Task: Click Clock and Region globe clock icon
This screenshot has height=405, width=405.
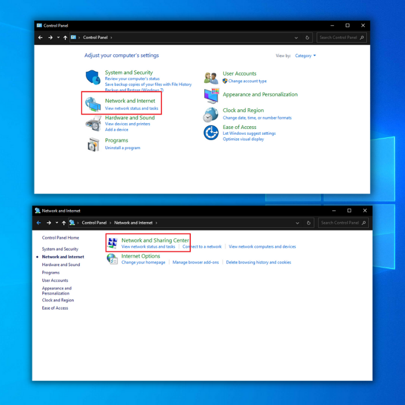Action: point(211,115)
